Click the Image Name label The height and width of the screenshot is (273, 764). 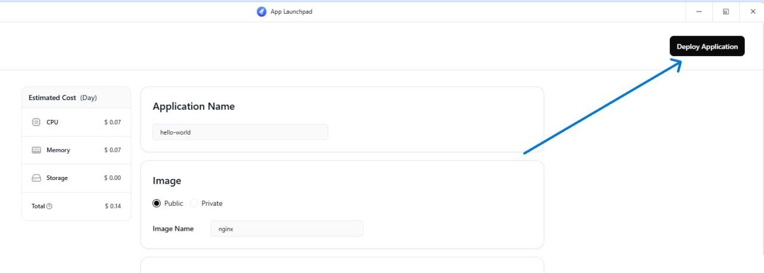[x=173, y=228]
